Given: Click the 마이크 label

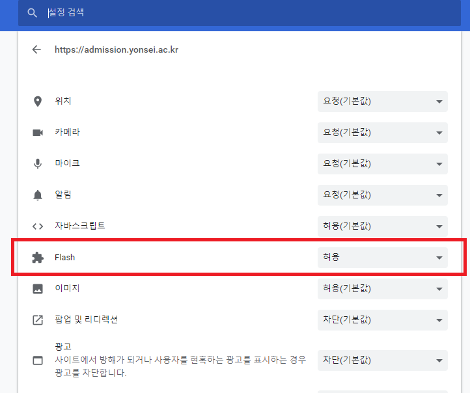Looking at the screenshot, I should coord(67,163).
